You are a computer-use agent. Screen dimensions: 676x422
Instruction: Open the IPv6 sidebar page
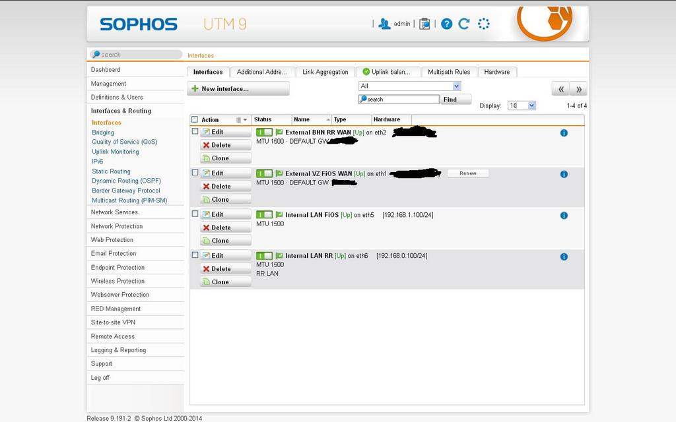pyautogui.click(x=98, y=162)
